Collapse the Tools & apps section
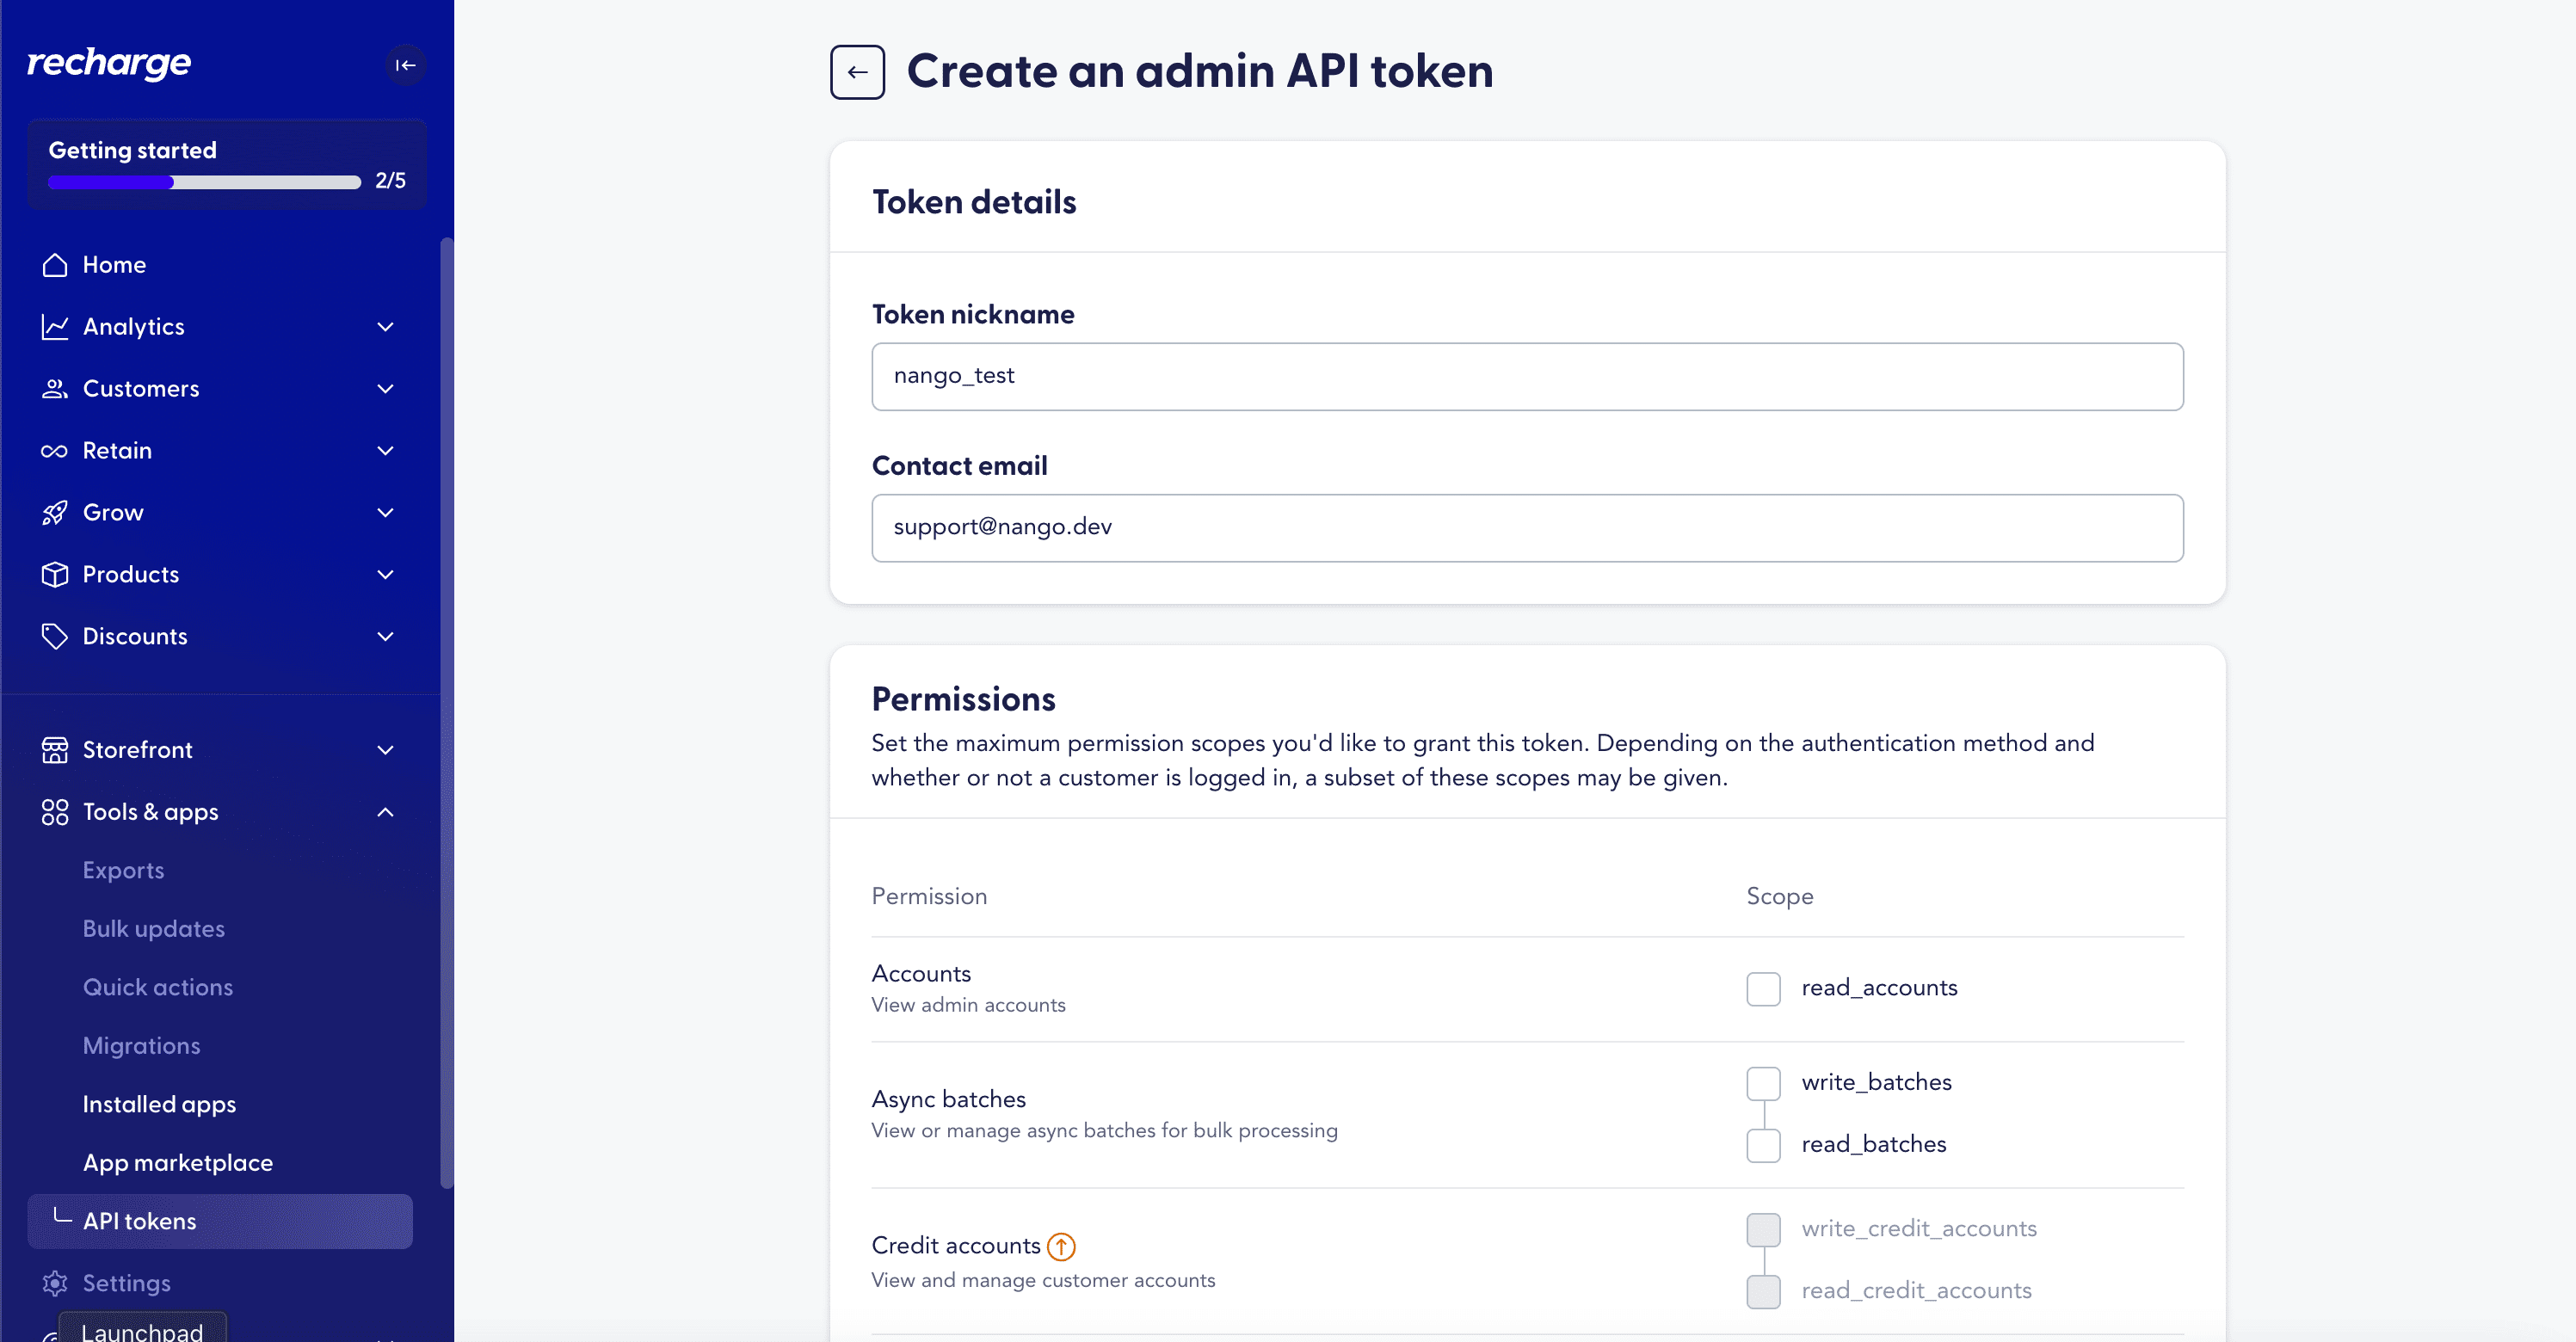 click(x=385, y=812)
